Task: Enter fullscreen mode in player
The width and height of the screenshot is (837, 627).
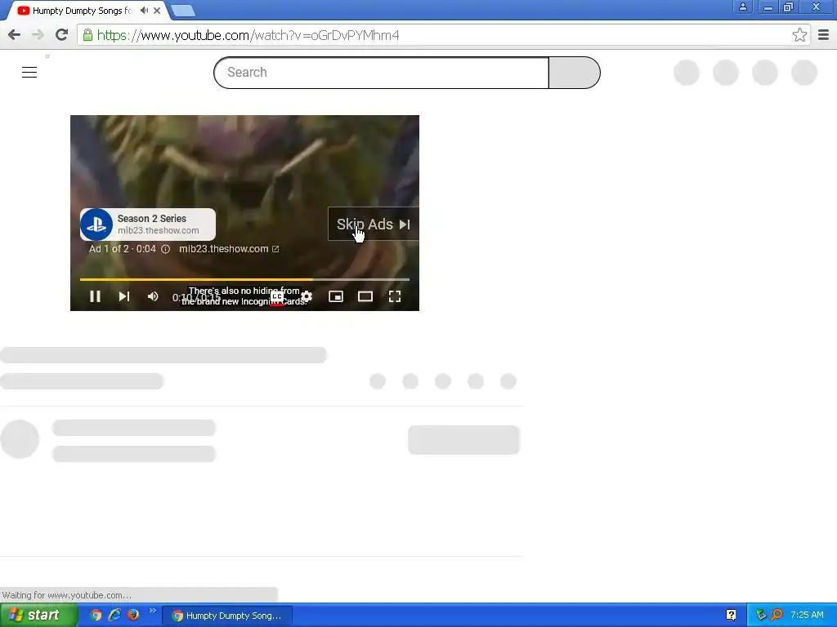Action: [395, 296]
